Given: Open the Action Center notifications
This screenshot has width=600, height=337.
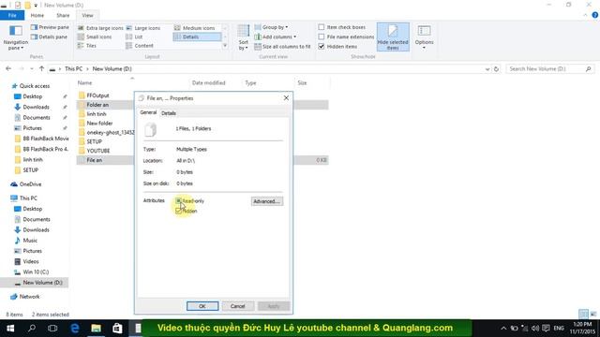Looking at the screenshot, I should 546,329.
